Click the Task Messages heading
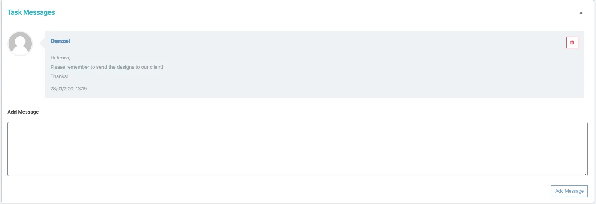This screenshot has height=204, width=596. [x=31, y=12]
